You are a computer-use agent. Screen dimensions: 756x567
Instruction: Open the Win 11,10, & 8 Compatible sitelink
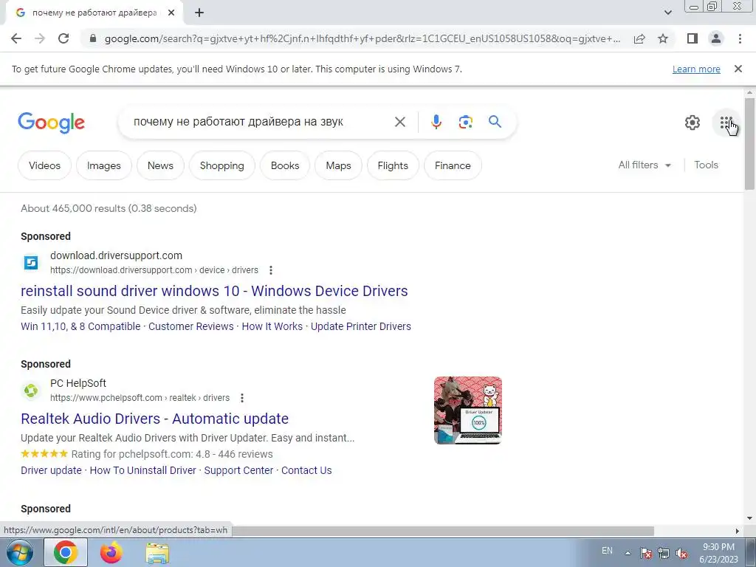click(80, 326)
